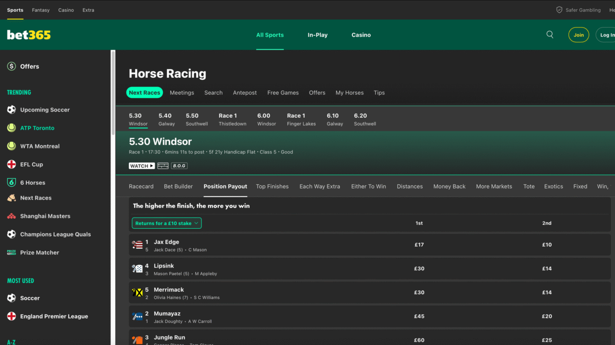This screenshot has height=345, width=615.
Task: Click Mumayaz jockey silks icon
Action: tap(137, 317)
